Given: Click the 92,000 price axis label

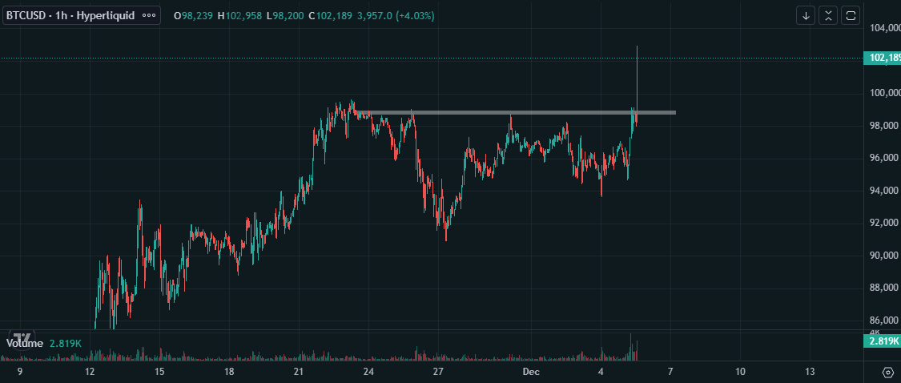Looking at the screenshot, I should coord(886,223).
